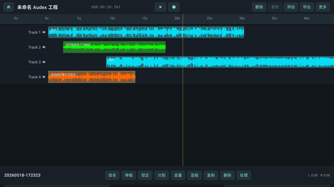334x187 pixels.
Task: Click the selected clip name at bottom left
Action: point(22,175)
